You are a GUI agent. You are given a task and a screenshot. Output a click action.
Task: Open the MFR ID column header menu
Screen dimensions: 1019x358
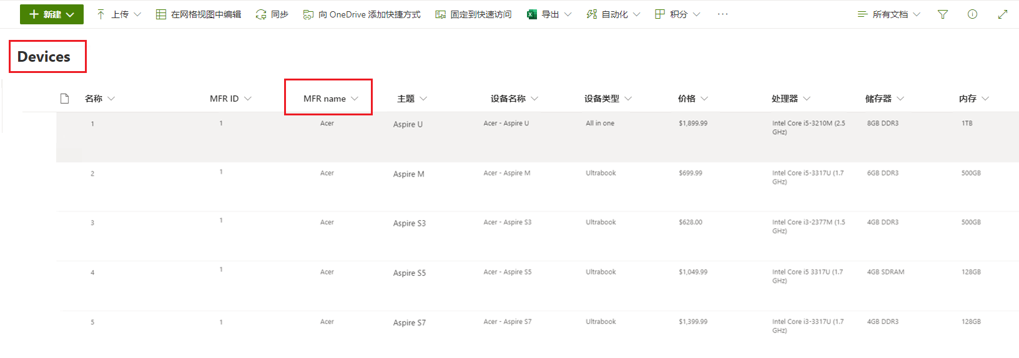coord(230,99)
